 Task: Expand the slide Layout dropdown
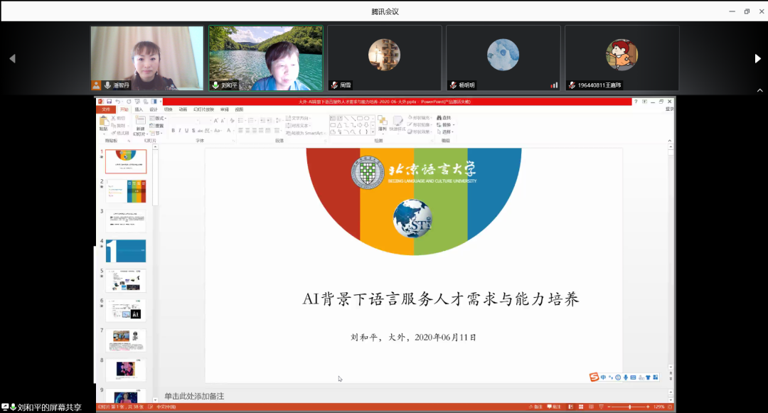[158, 118]
